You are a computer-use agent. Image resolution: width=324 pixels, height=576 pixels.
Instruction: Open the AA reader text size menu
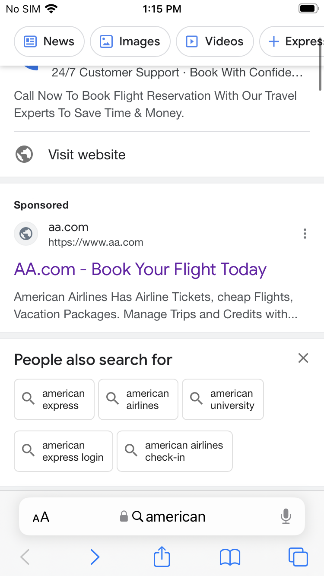(41, 517)
